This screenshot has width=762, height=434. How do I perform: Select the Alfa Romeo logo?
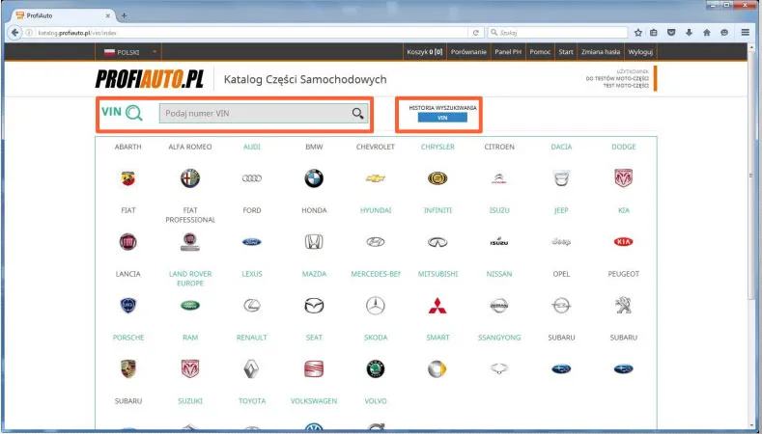[190, 178]
